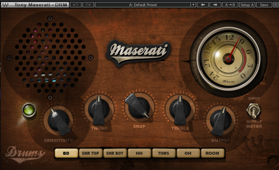Select the ROOM drum mode
279x170 pixels.
pyautogui.click(x=212, y=153)
